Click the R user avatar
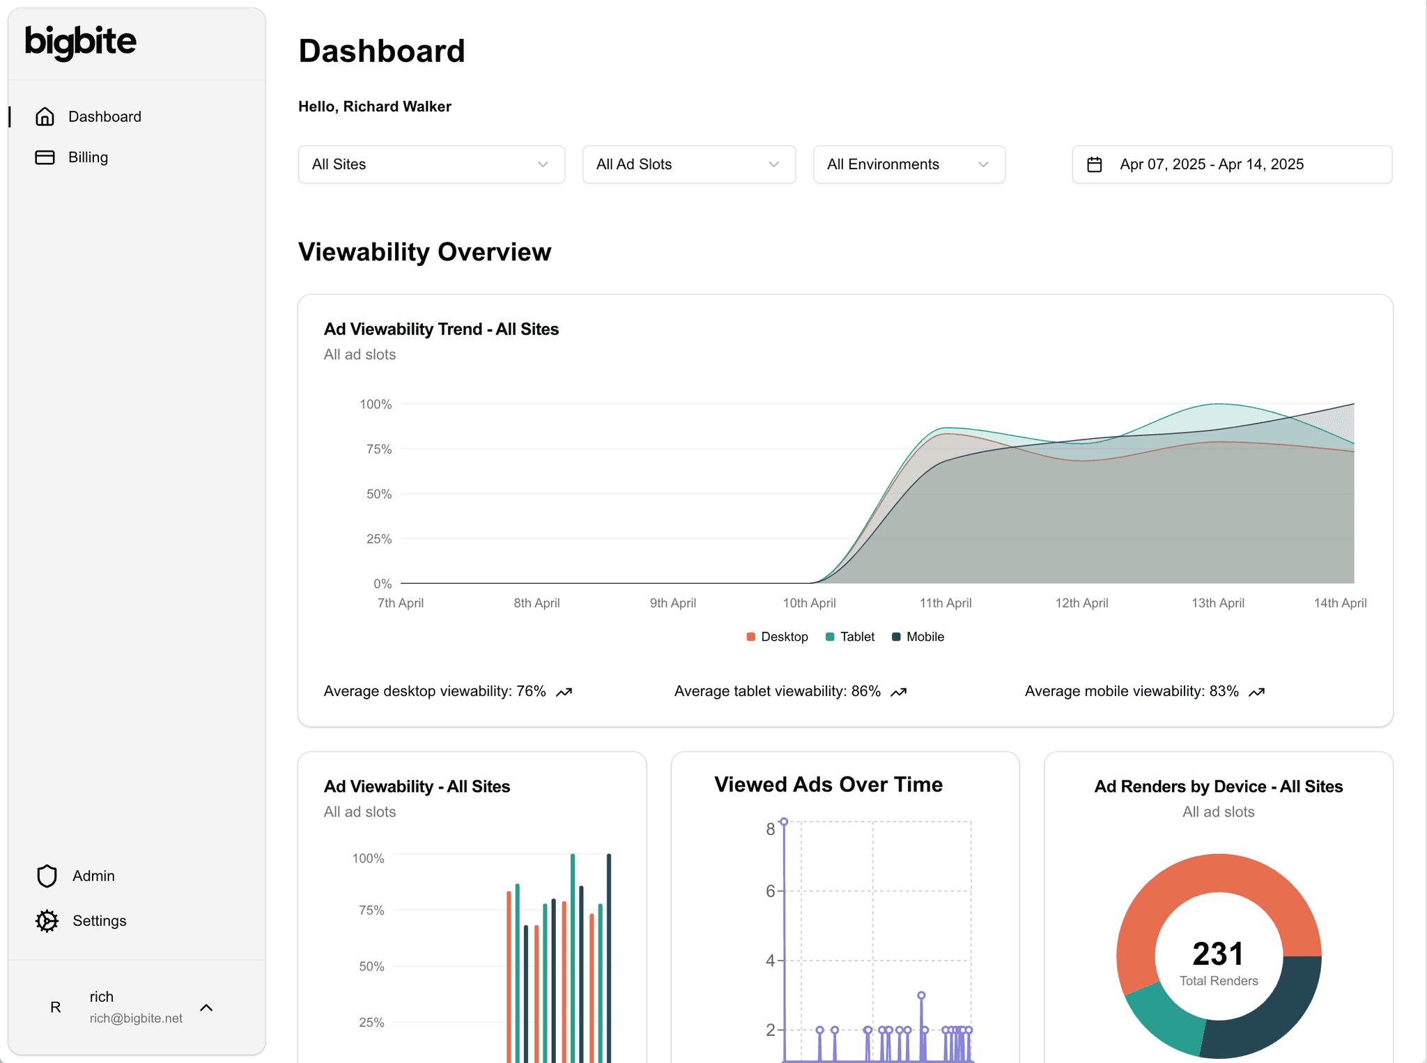 pos(56,1007)
